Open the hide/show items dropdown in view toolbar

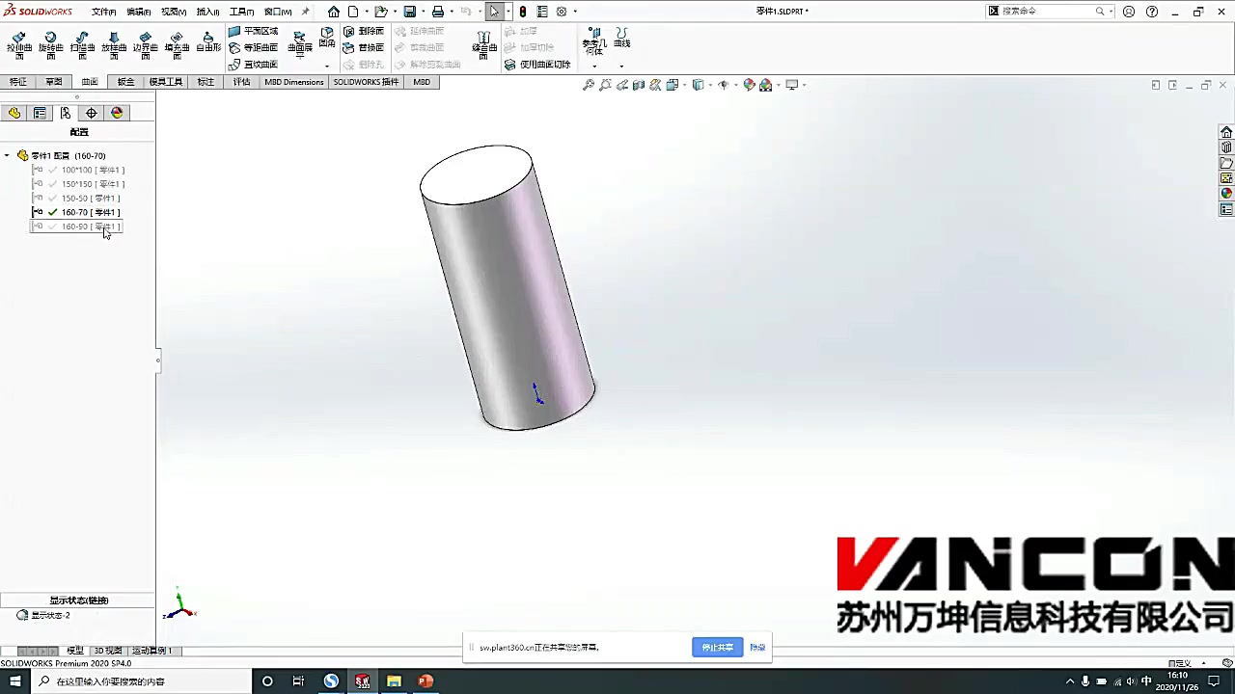(735, 85)
